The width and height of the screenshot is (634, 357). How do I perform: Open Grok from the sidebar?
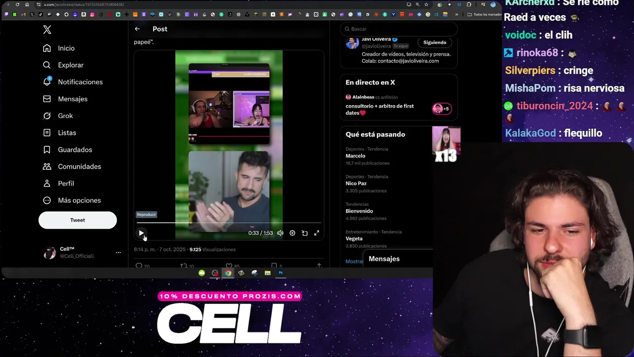(x=58, y=116)
